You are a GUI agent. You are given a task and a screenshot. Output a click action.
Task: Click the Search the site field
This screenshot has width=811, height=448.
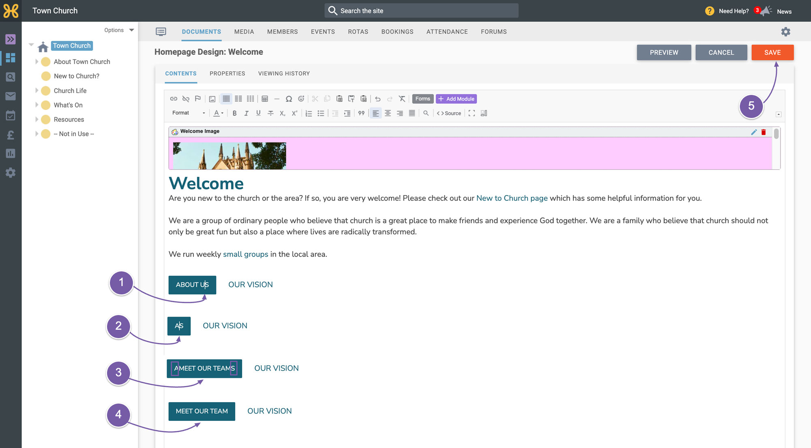tap(421, 11)
